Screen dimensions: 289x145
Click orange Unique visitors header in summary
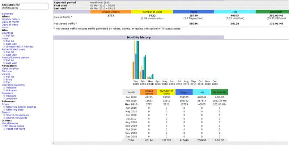click(x=111, y=12)
